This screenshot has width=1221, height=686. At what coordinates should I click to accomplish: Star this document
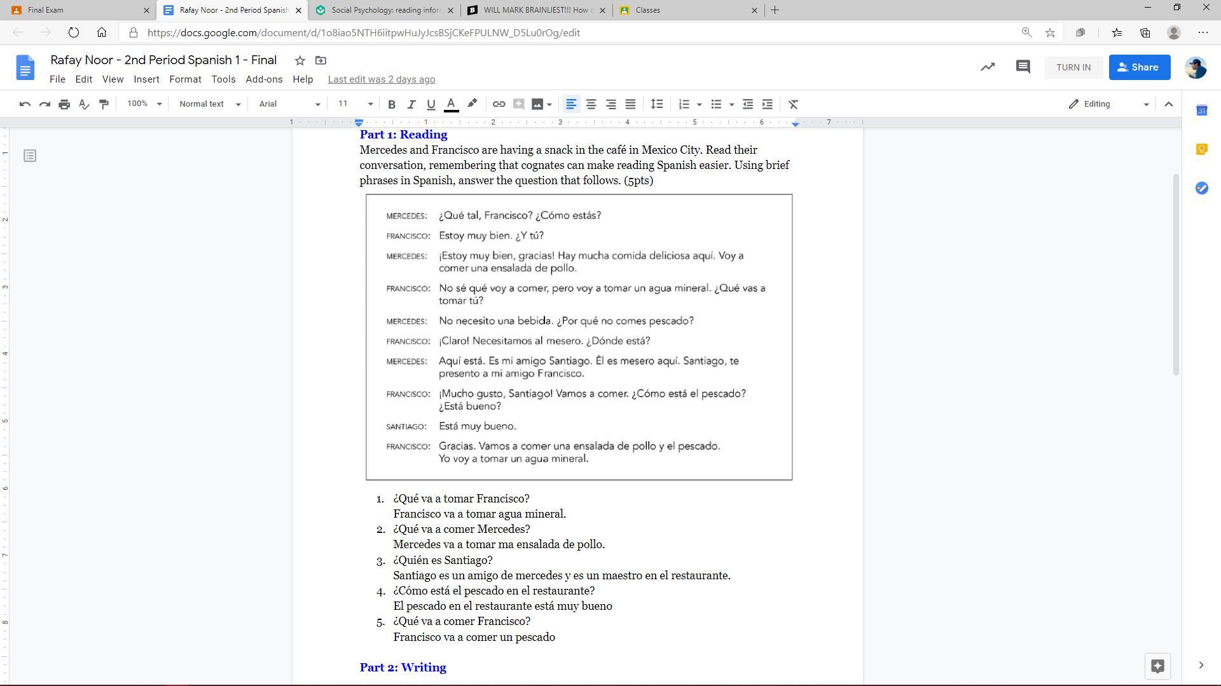tap(300, 60)
